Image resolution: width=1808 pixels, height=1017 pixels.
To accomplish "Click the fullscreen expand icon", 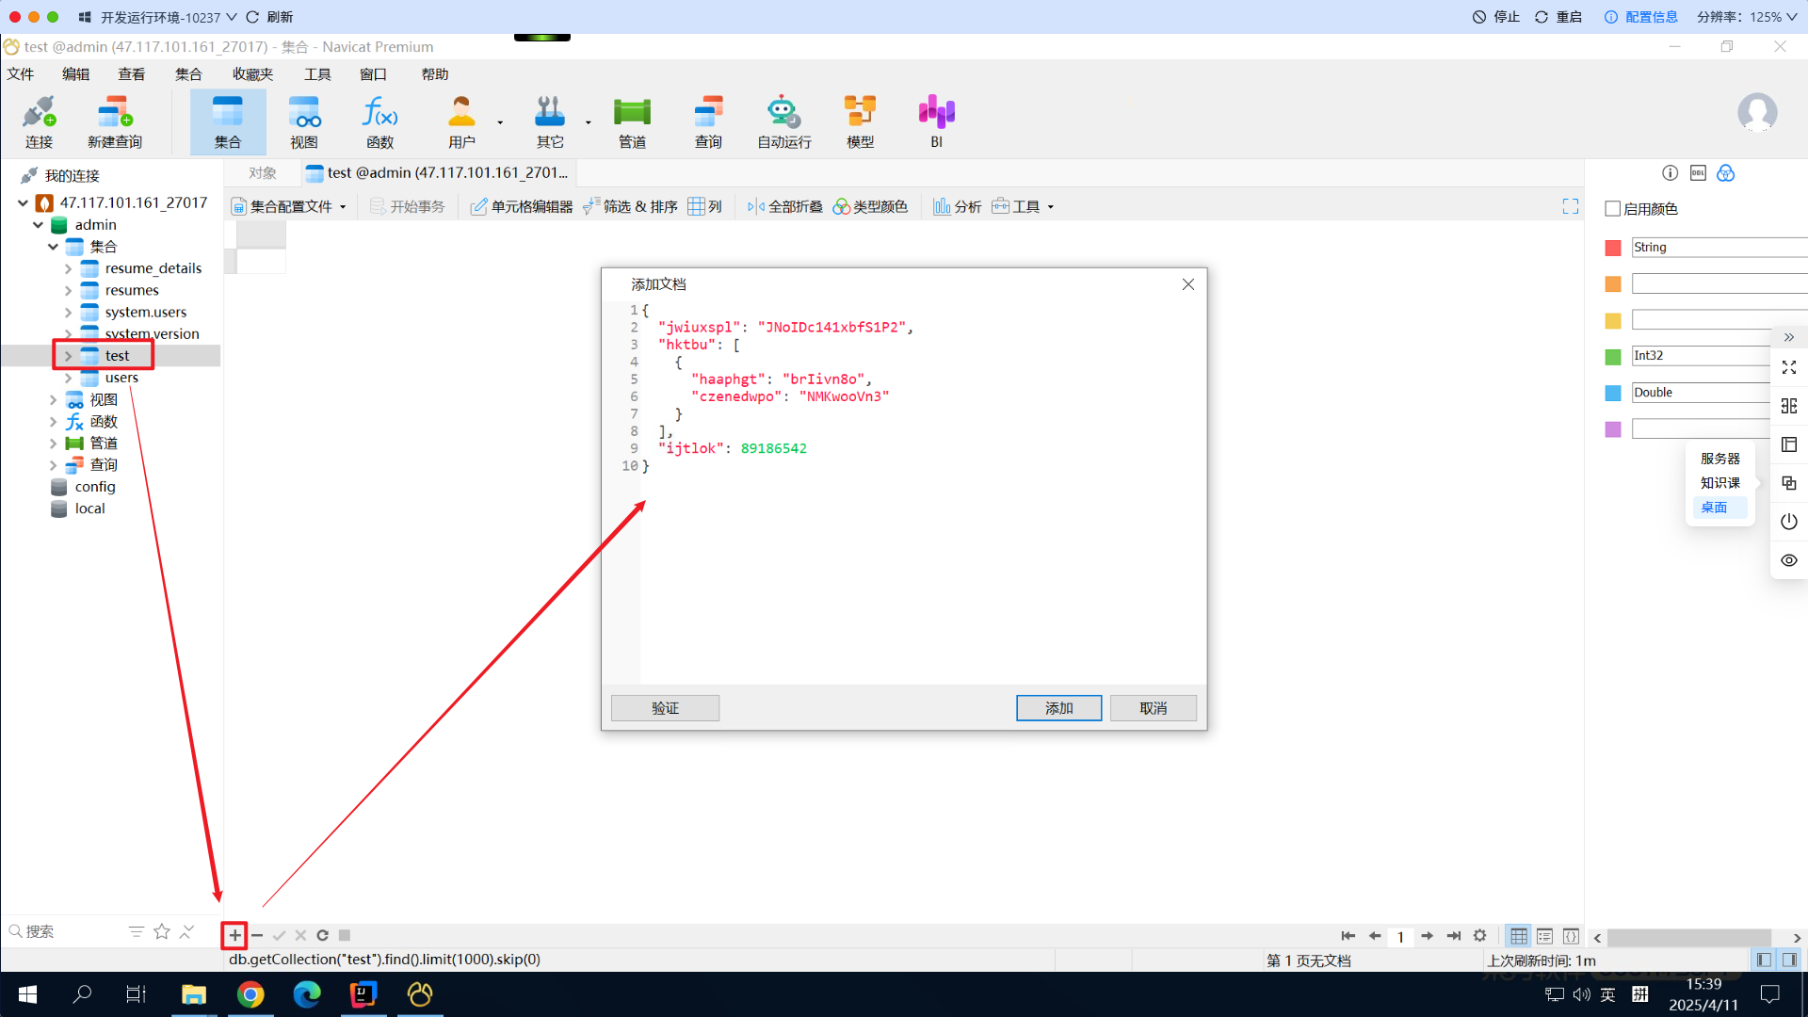I will tap(1571, 206).
